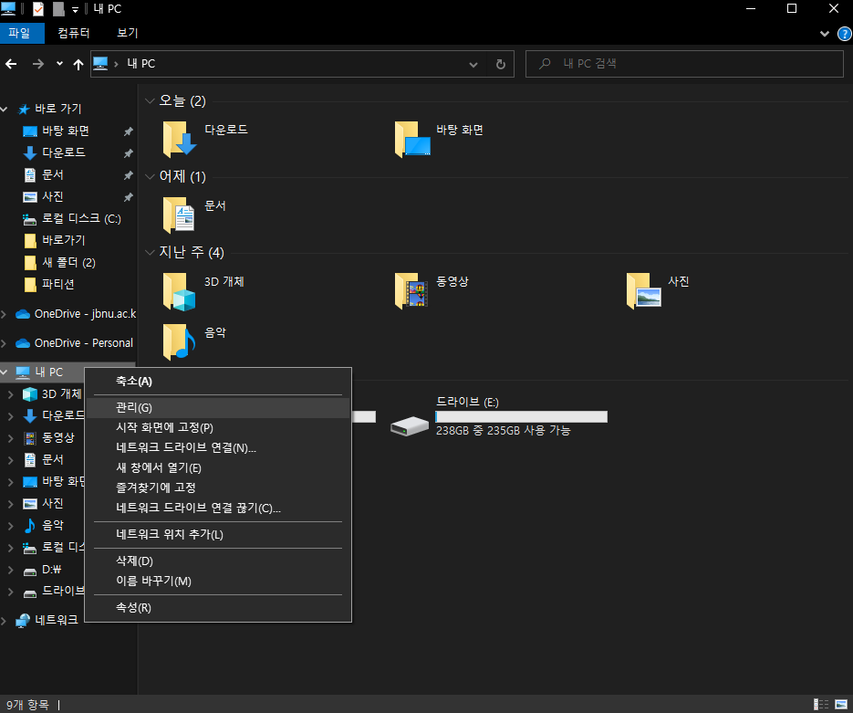Choose 네트워크 위치 추가(L) menu entry
The width and height of the screenshot is (853, 713).
pyautogui.click(x=218, y=534)
